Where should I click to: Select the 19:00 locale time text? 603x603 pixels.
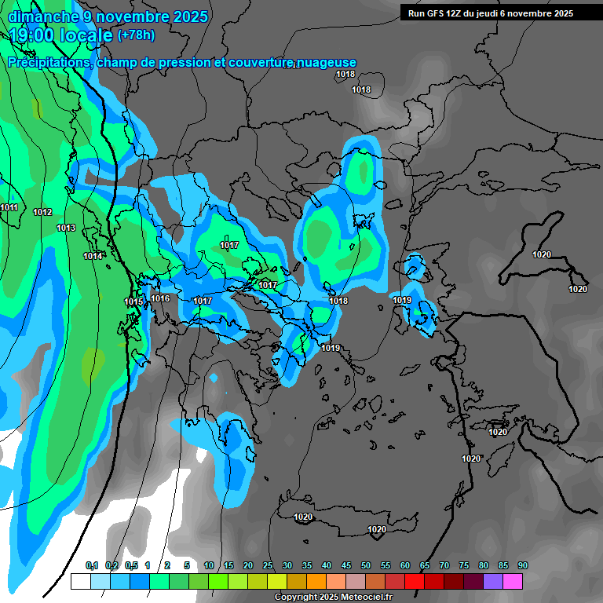61,35
